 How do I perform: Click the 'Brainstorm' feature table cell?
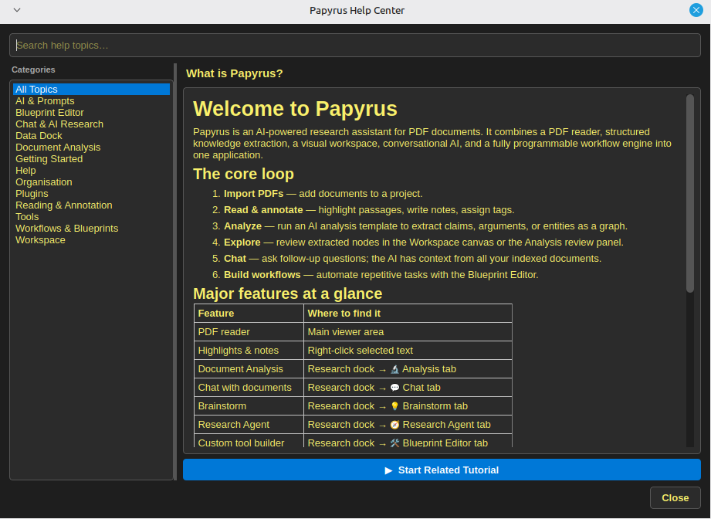249,406
